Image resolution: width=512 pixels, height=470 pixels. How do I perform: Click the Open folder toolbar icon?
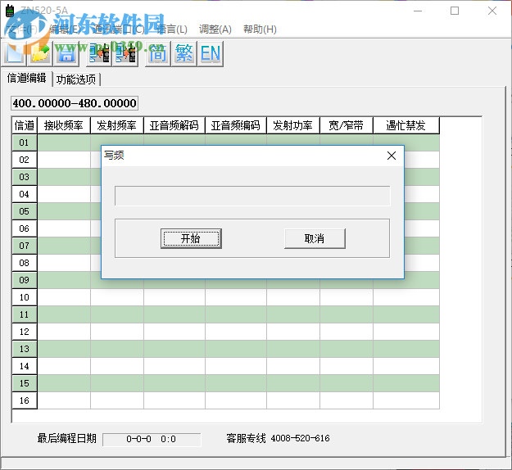pyautogui.click(x=40, y=53)
